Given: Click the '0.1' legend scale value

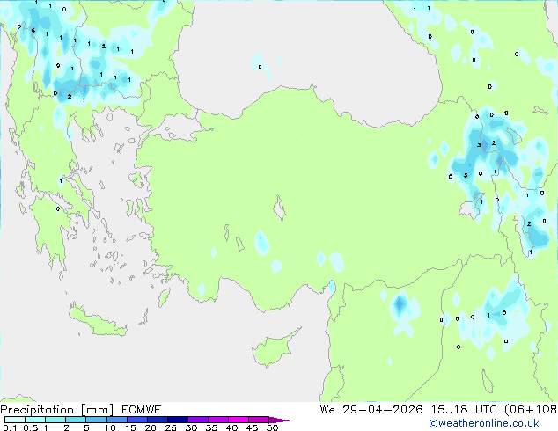Looking at the screenshot, I should (x=10, y=427).
